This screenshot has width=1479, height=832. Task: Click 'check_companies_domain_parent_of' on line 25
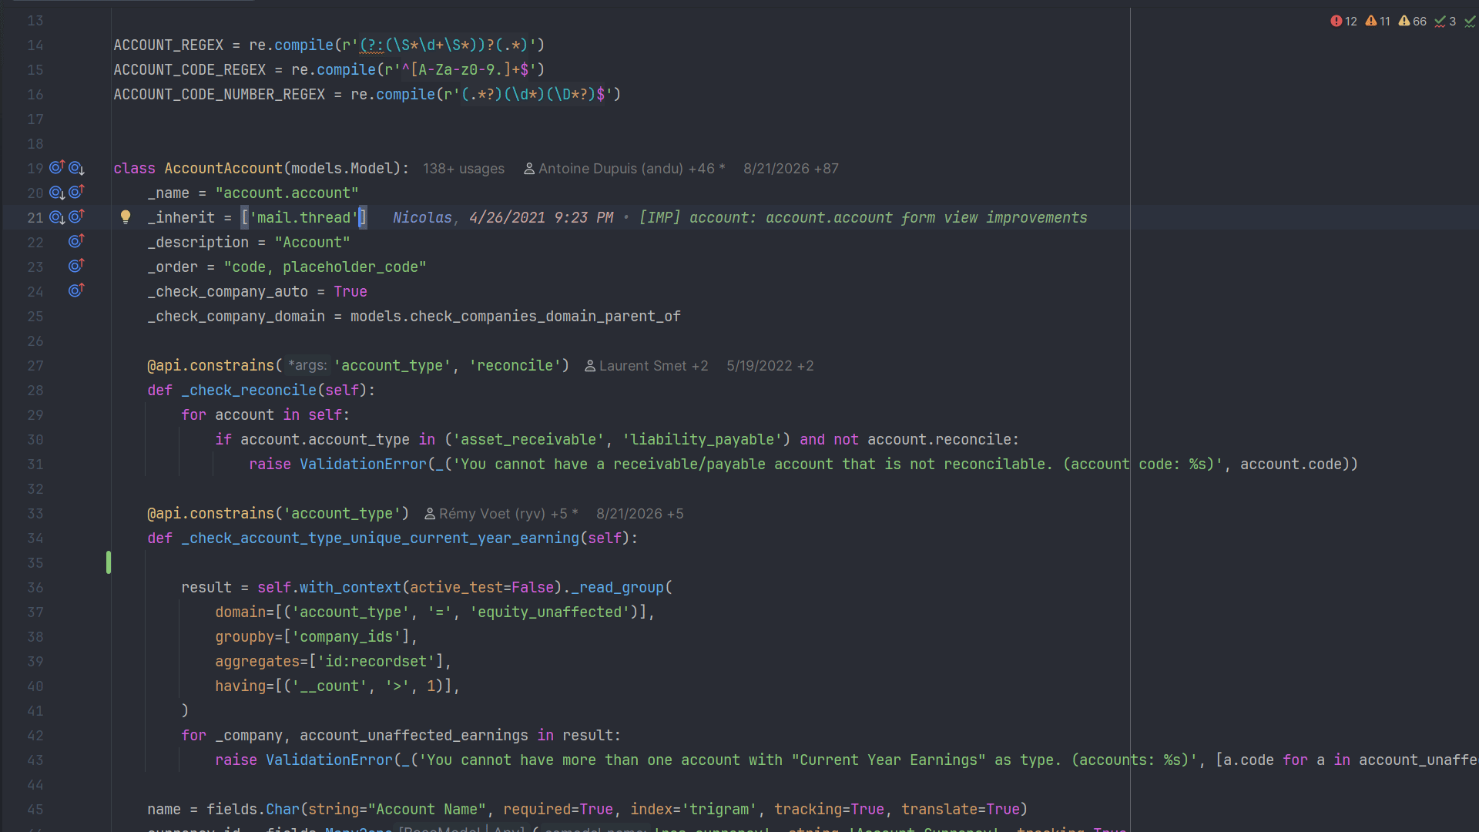(545, 317)
